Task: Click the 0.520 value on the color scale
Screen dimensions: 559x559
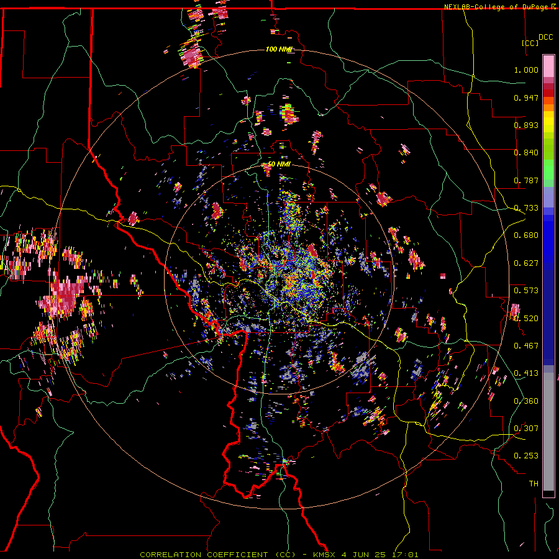Action: coord(526,318)
